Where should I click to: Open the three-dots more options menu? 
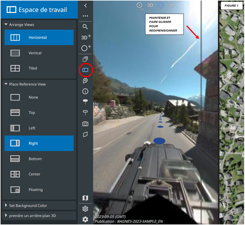[85, 16]
